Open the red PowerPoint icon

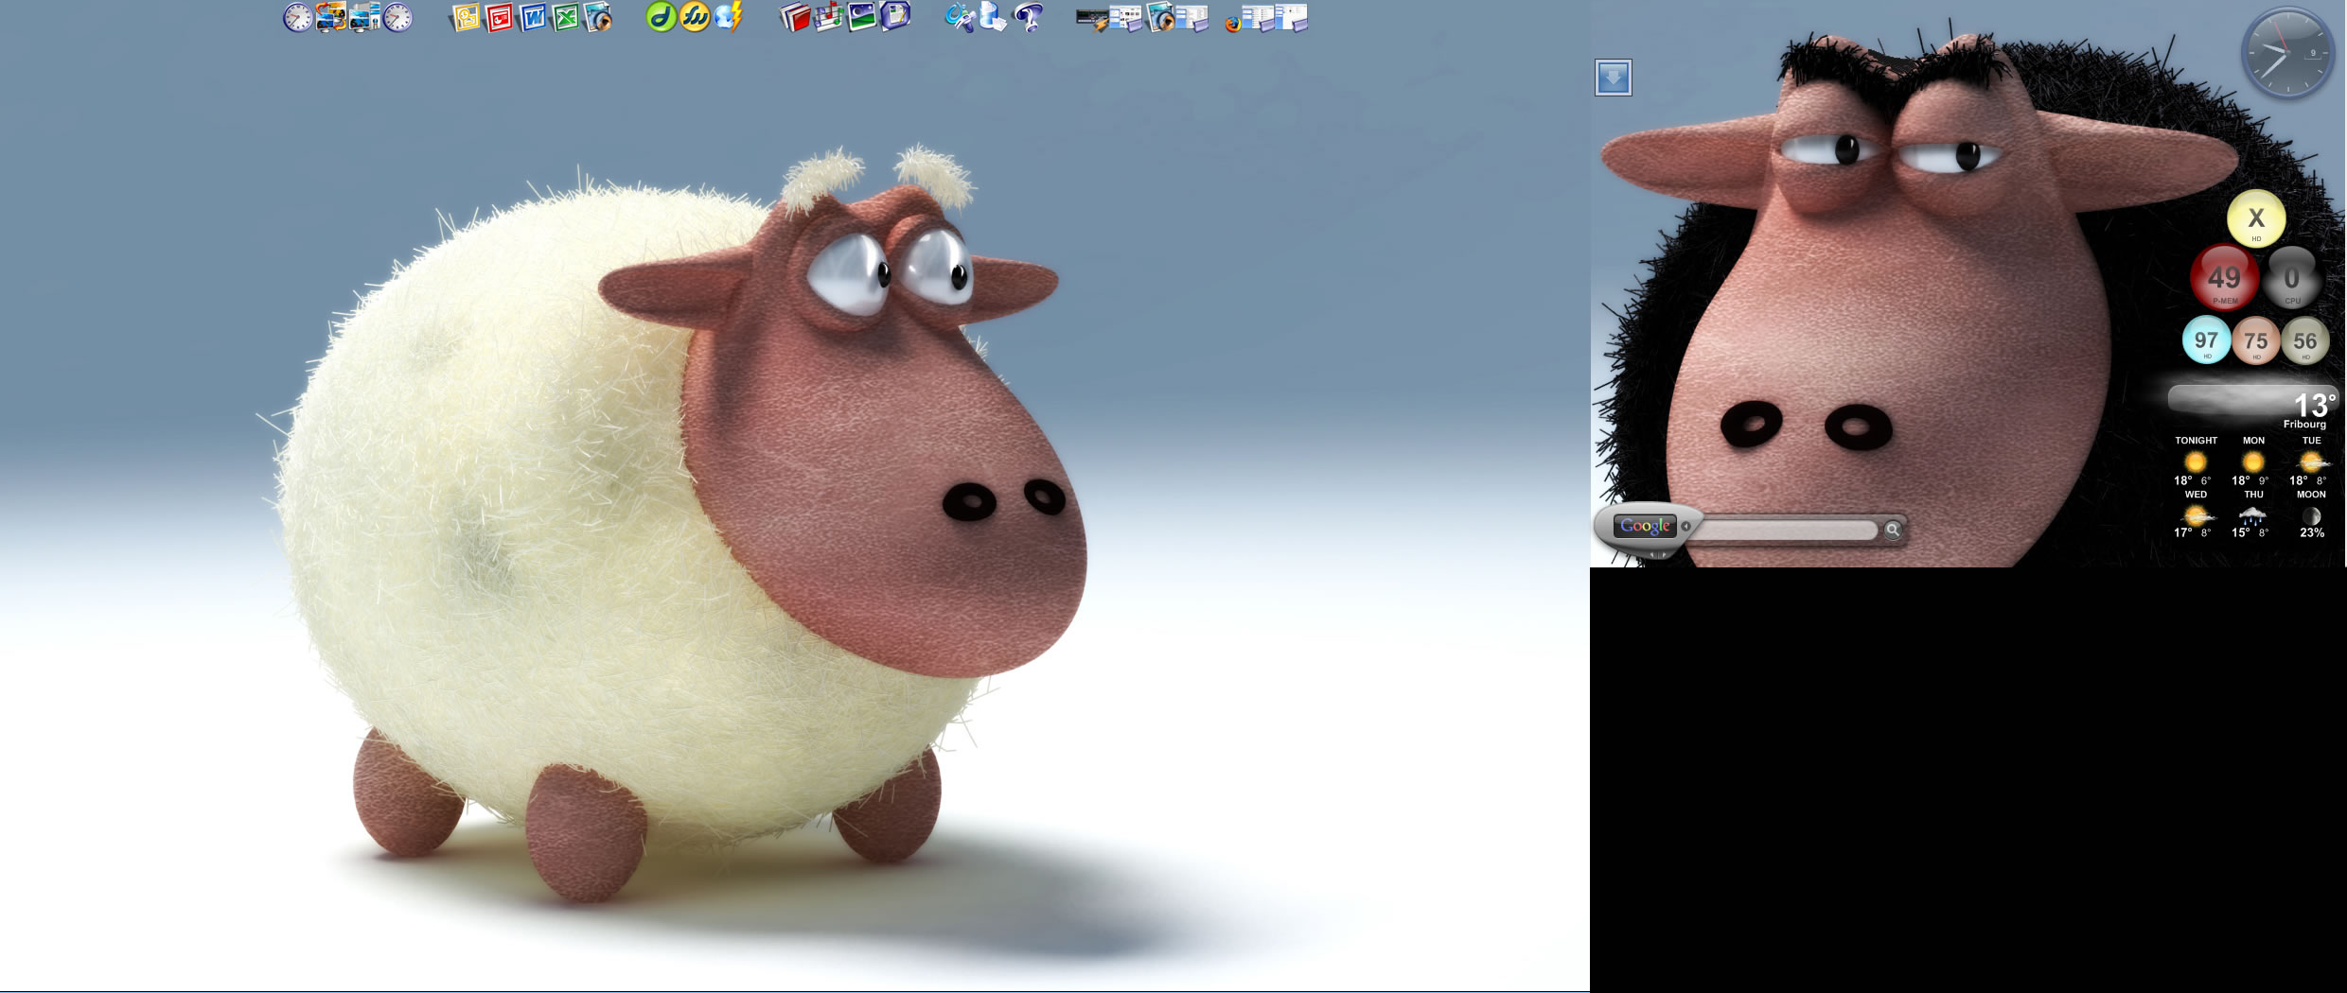500,17
